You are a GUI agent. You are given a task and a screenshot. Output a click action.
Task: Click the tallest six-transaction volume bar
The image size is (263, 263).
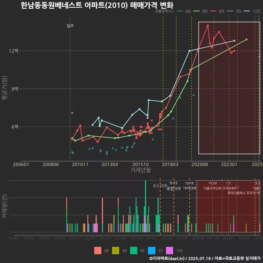point(145,206)
